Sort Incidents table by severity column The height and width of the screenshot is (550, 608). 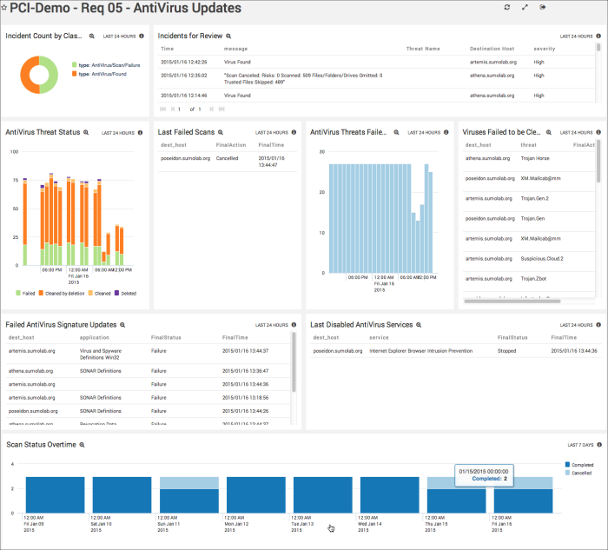coord(545,49)
